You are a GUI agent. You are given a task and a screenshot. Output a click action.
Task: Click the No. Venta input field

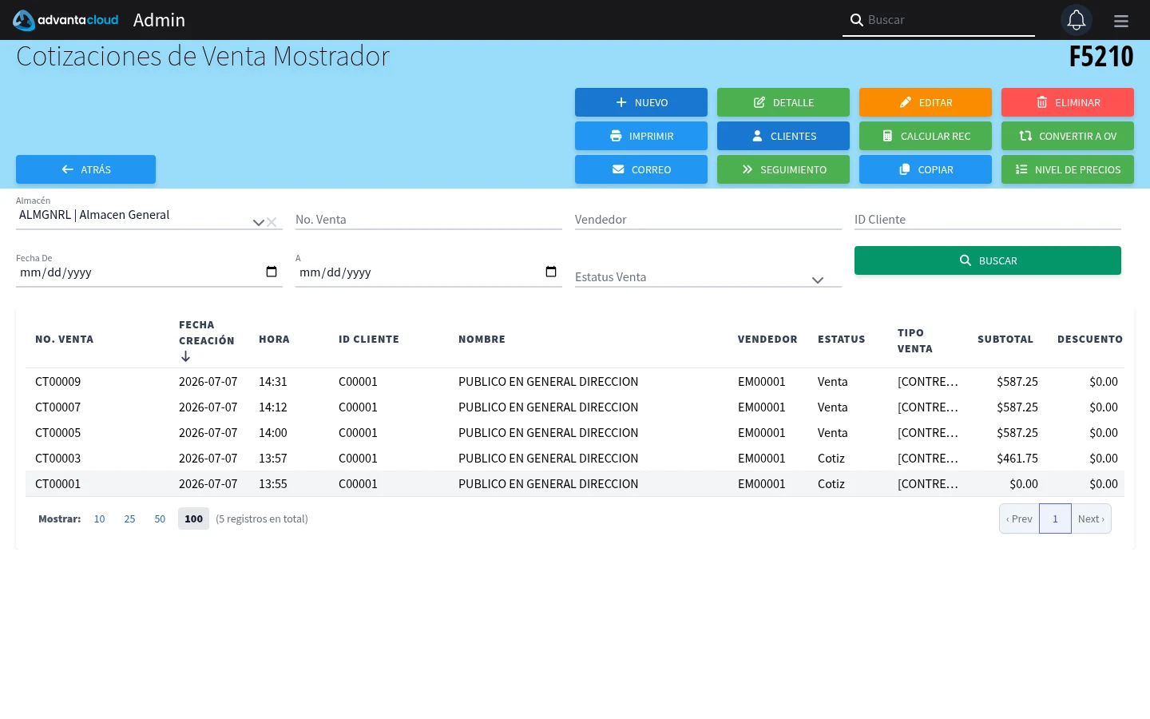tap(429, 220)
